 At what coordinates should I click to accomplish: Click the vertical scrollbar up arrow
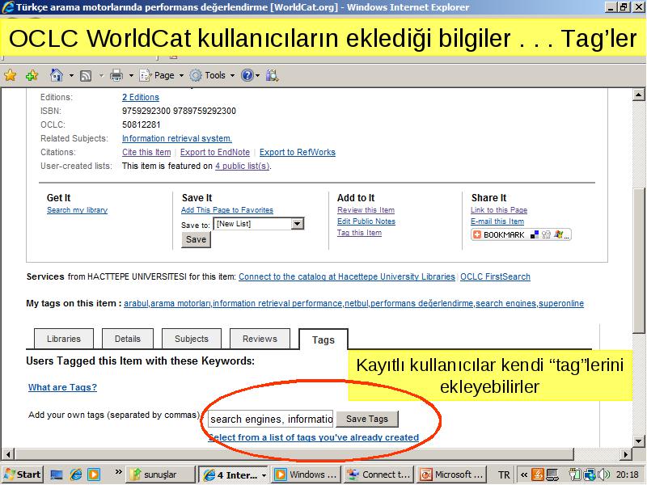[638, 95]
